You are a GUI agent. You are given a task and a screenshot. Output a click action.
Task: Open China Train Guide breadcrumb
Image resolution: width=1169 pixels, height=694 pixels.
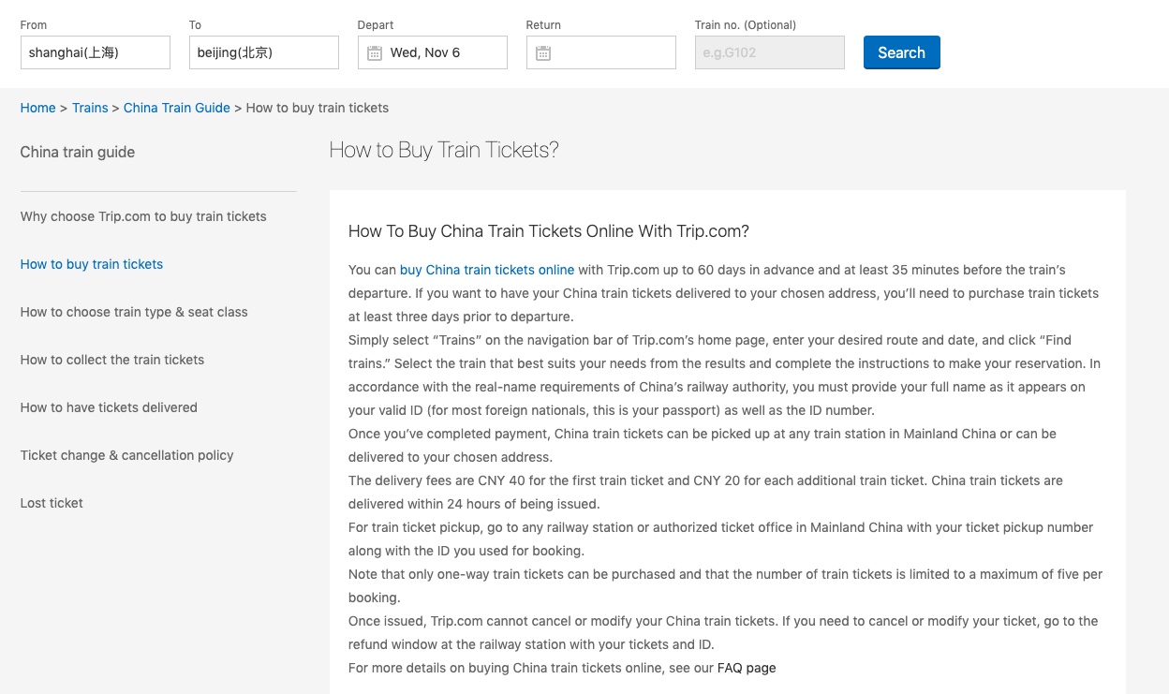click(x=177, y=108)
